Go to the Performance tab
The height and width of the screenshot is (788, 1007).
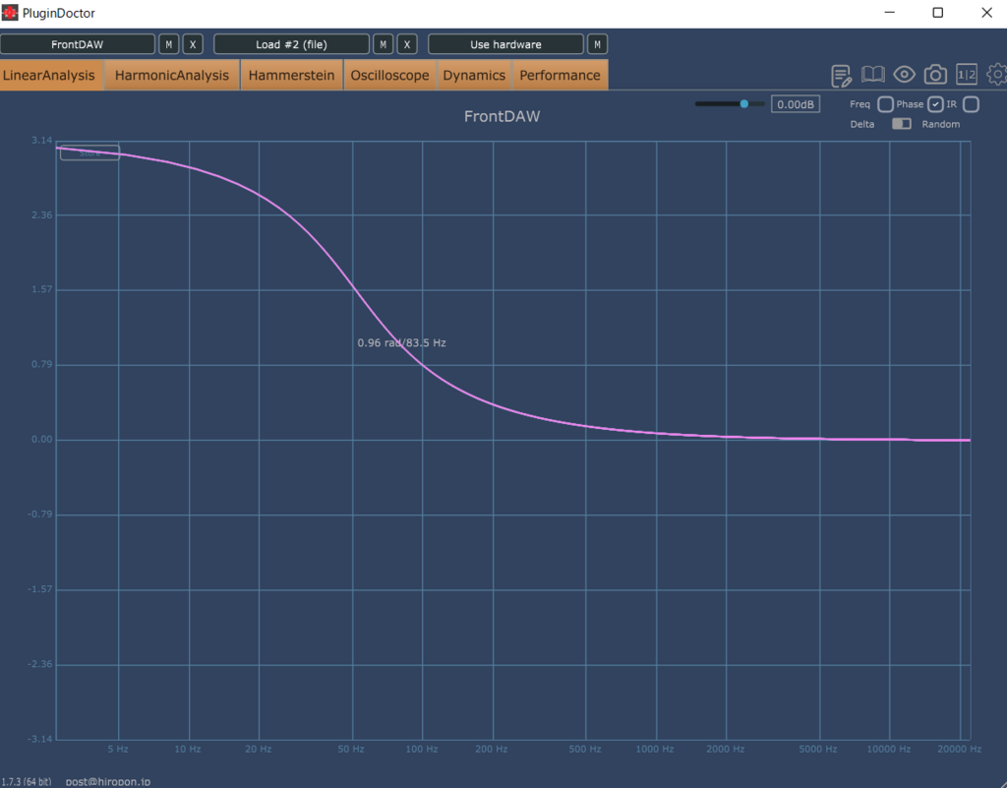pyautogui.click(x=560, y=75)
